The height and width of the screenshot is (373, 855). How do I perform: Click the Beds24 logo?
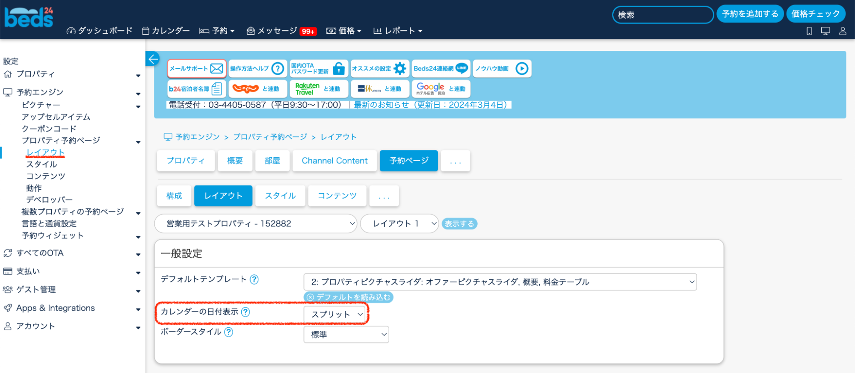29,18
